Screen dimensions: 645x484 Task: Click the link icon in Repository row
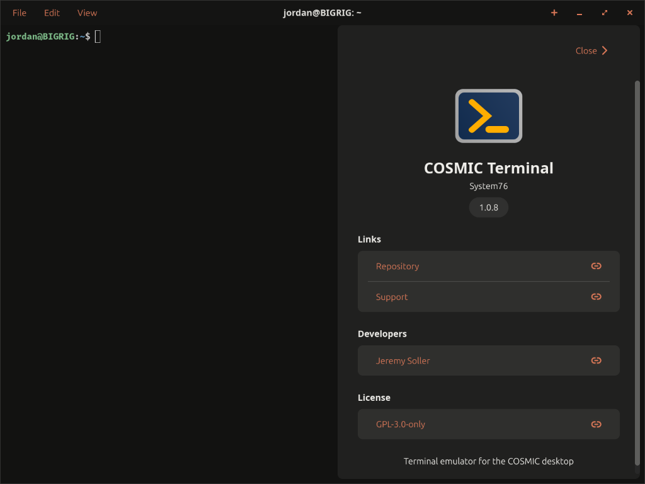pos(596,267)
